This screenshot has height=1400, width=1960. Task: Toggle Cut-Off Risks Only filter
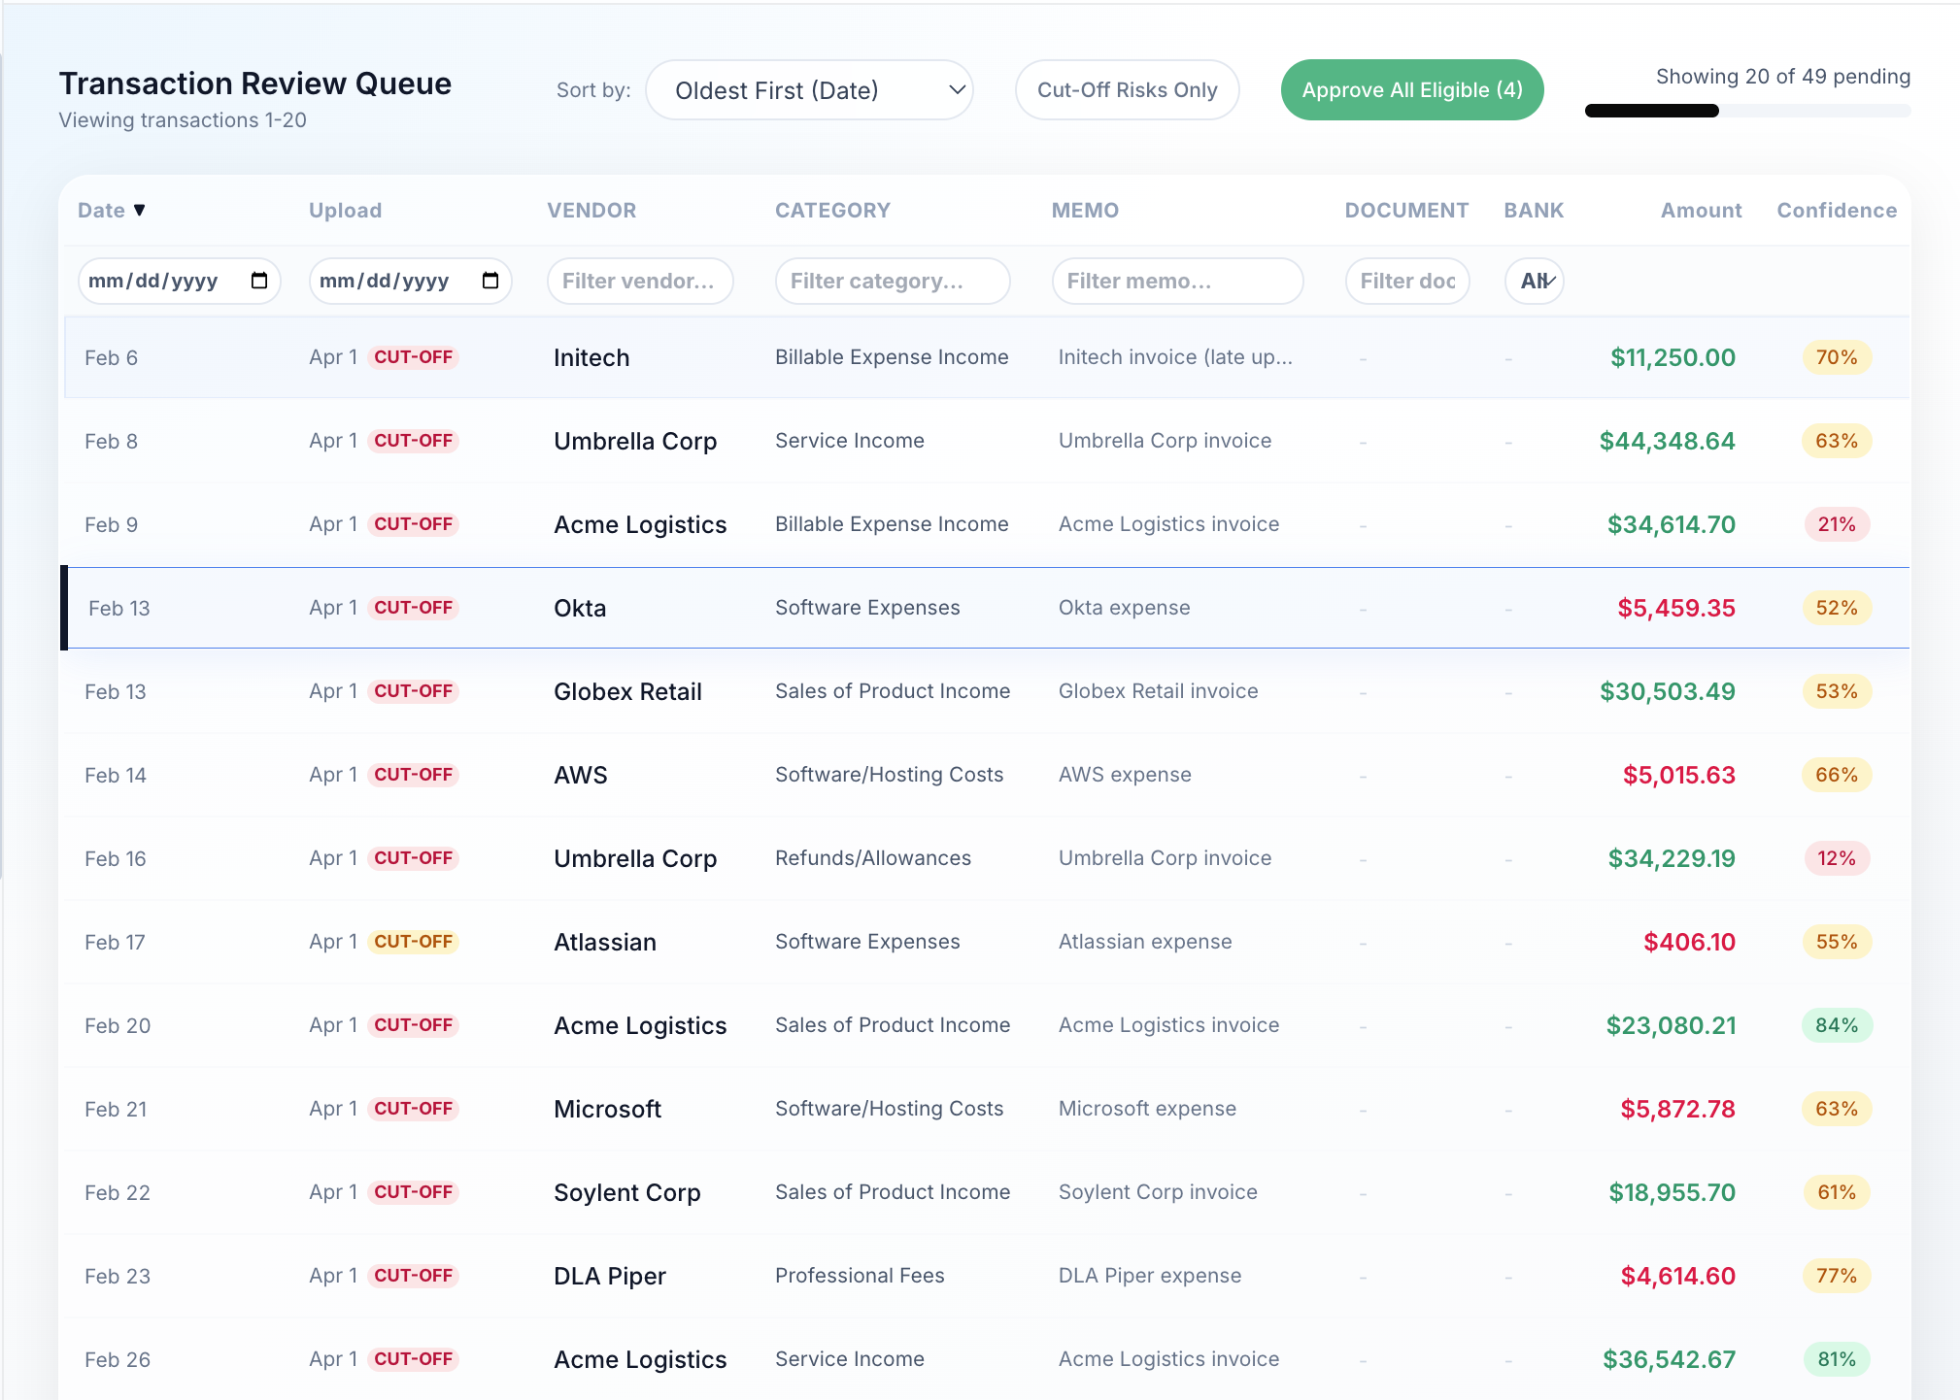coord(1127,90)
